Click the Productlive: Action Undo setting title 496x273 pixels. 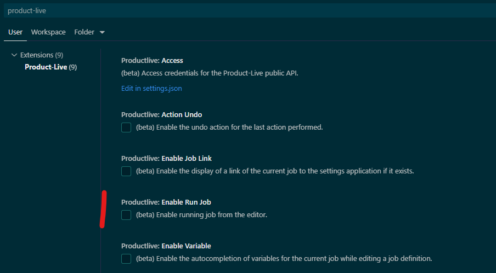click(161, 115)
